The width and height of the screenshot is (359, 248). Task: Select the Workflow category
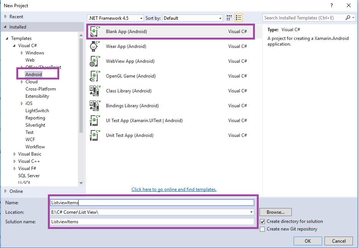point(35,147)
